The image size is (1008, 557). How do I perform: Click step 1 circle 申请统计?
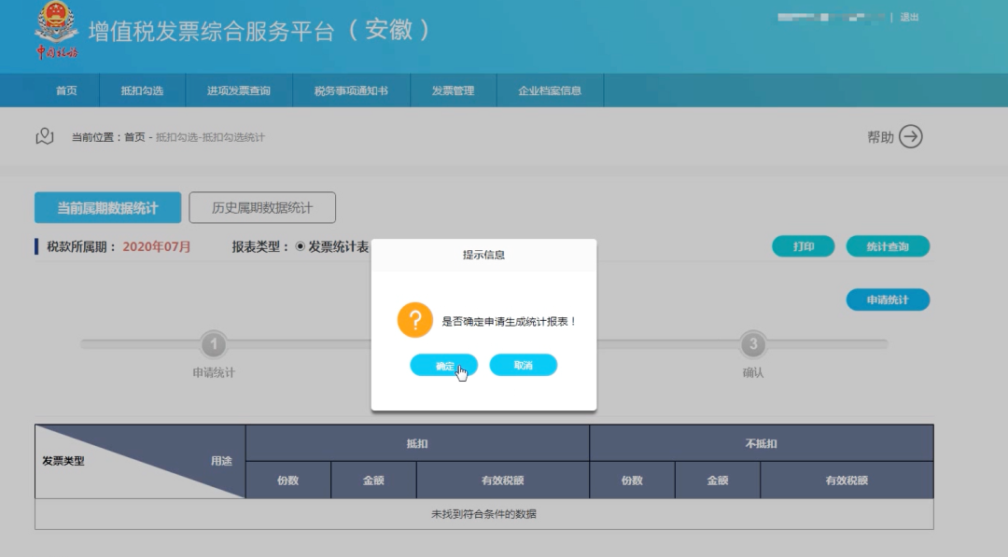point(214,345)
